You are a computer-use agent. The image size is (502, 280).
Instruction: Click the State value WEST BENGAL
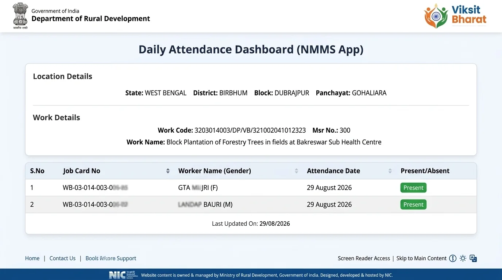click(x=166, y=93)
